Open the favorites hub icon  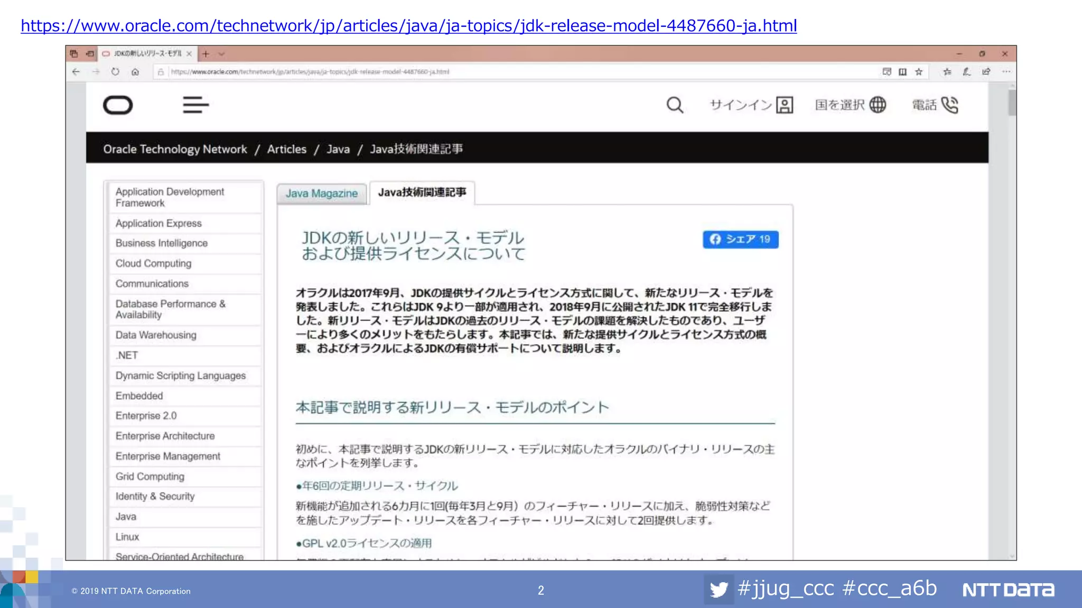click(x=947, y=72)
